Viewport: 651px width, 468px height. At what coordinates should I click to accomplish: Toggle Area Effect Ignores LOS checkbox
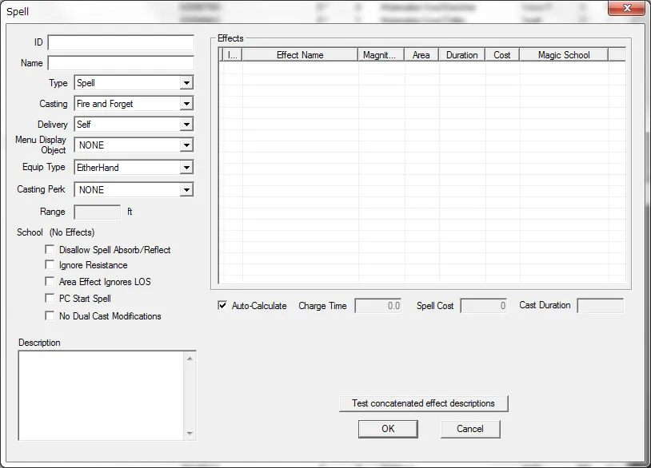point(50,282)
